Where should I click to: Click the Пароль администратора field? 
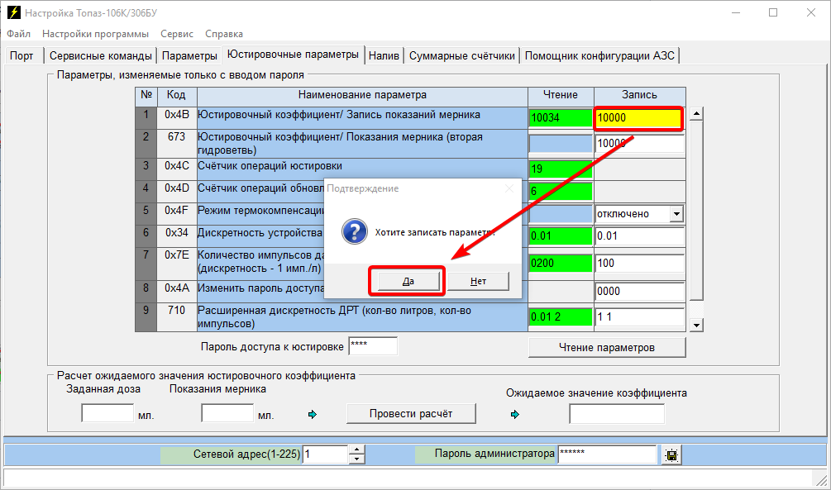tap(608, 454)
